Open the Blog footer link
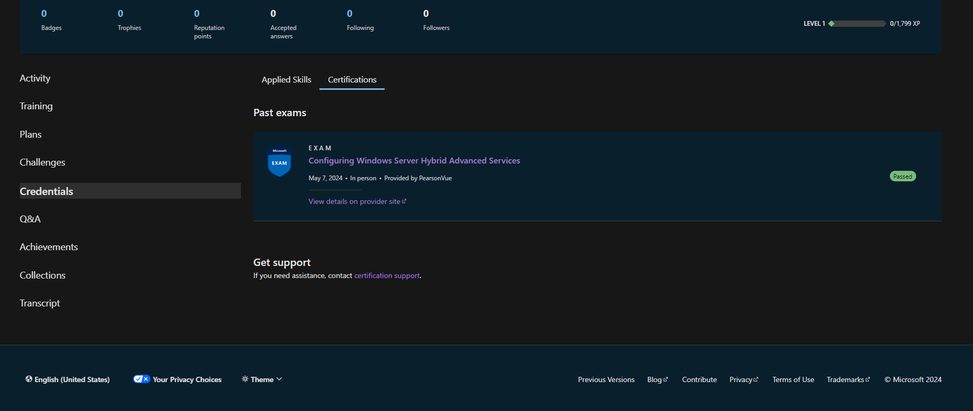This screenshot has height=411, width=973. pyautogui.click(x=657, y=379)
